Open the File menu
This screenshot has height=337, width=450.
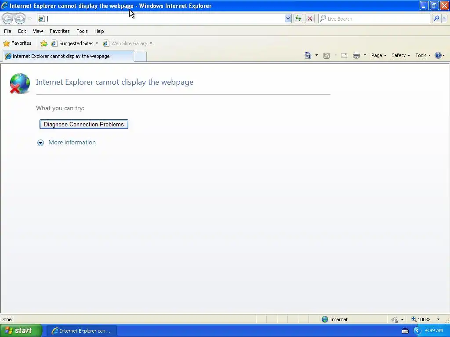point(8,31)
